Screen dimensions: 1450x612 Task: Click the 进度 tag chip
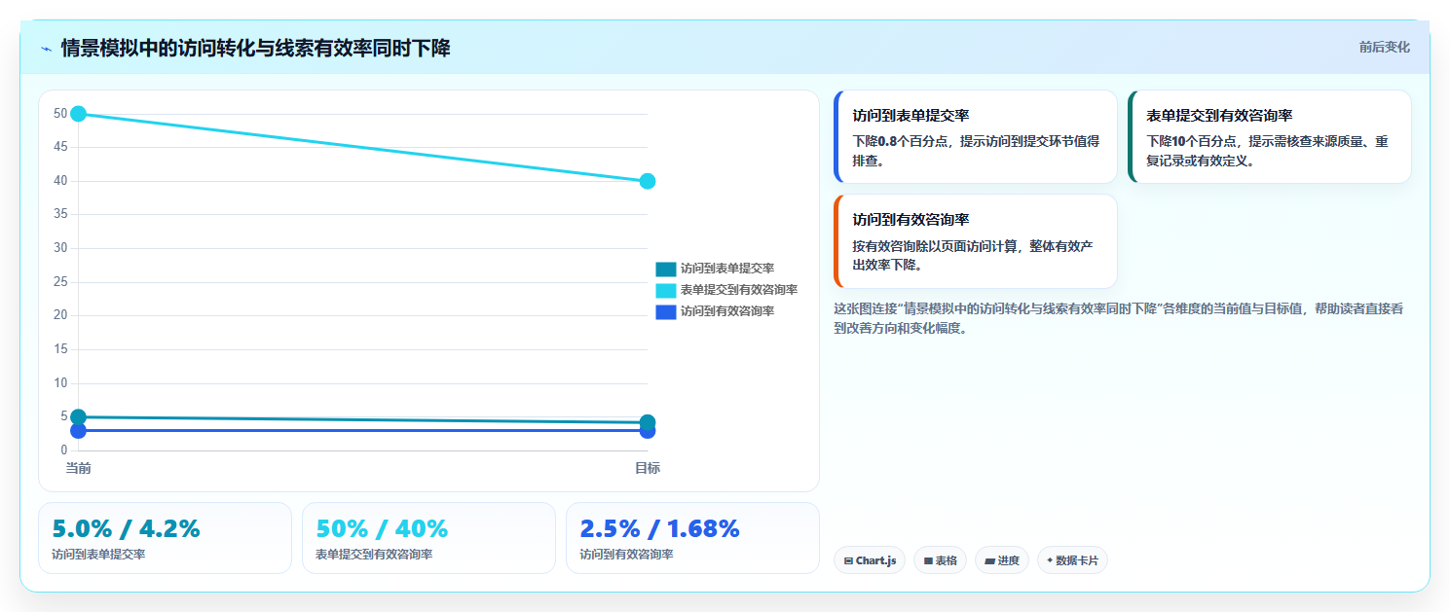1002,560
